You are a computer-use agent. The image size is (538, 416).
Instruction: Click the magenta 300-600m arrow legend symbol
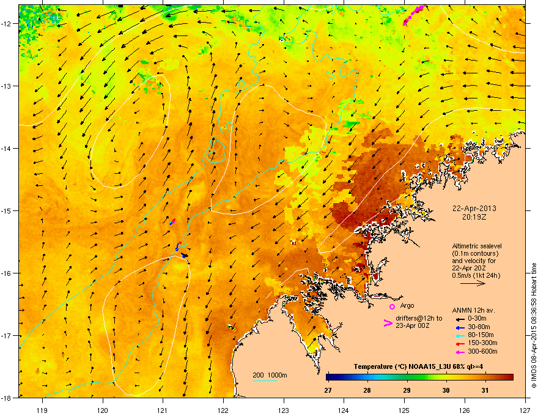(459, 352)
